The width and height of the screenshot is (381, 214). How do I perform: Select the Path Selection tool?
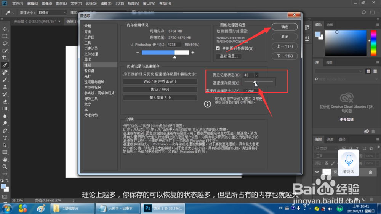pyautogui.click(x=5, y=145)
